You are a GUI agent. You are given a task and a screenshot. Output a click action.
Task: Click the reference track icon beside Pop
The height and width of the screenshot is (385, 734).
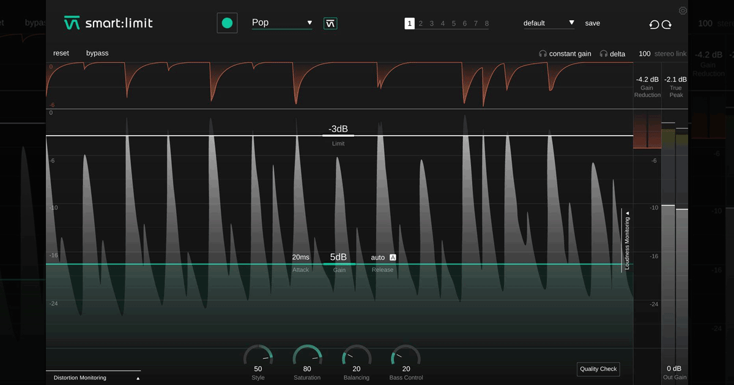click(330, 23)
